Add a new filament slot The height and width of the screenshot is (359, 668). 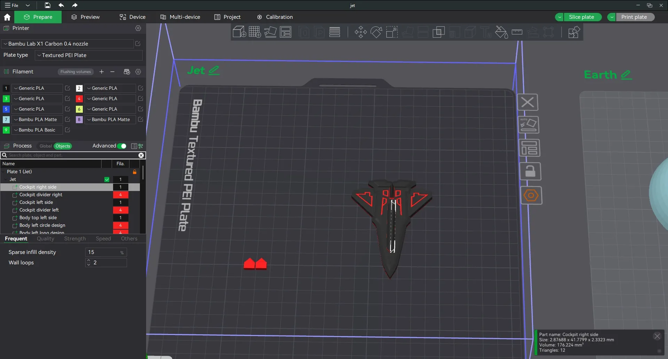pyautogui.click(x=102, y=72)
